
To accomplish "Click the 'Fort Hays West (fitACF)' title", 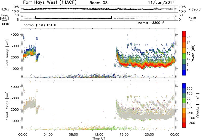I will (x=50, y=2).
